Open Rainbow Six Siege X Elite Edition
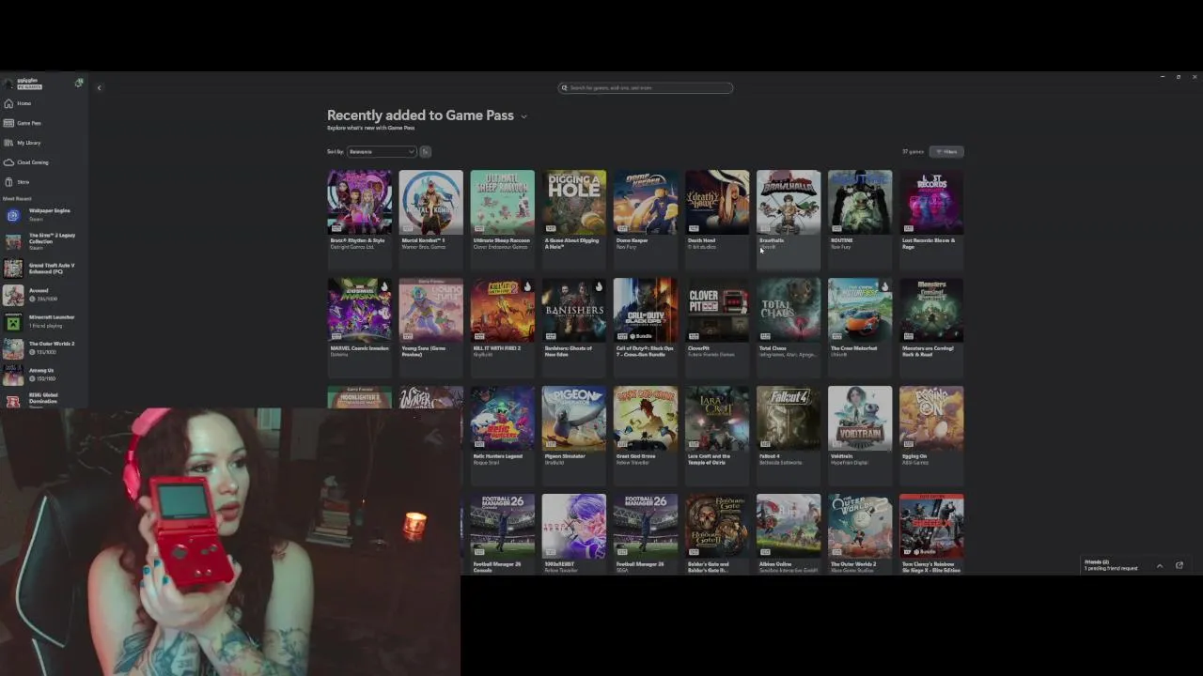Screen dimensions: 1203x676 click(930, 533)
